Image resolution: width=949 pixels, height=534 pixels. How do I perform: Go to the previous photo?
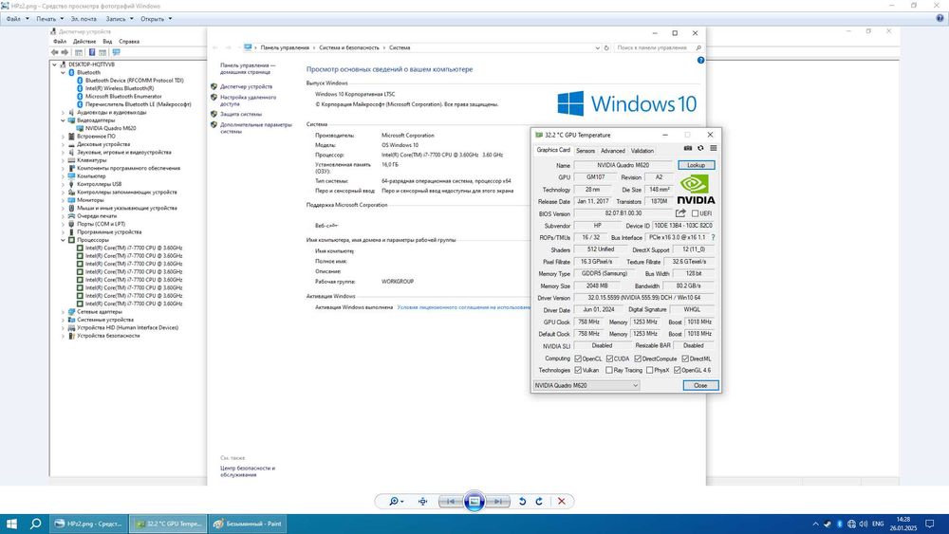coord(450,502)
